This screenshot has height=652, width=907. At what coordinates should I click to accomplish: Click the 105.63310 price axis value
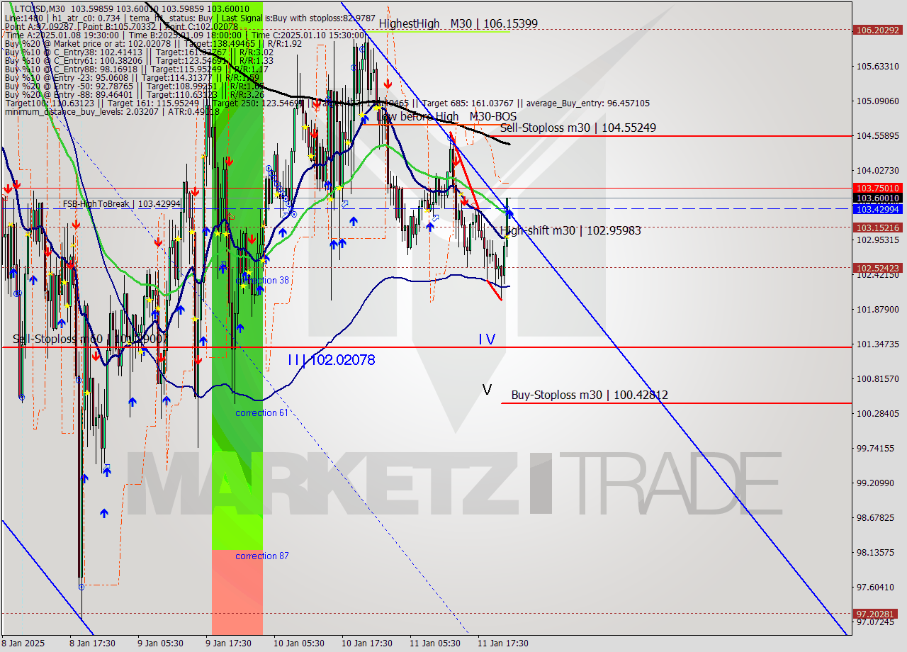pos(879,67)
